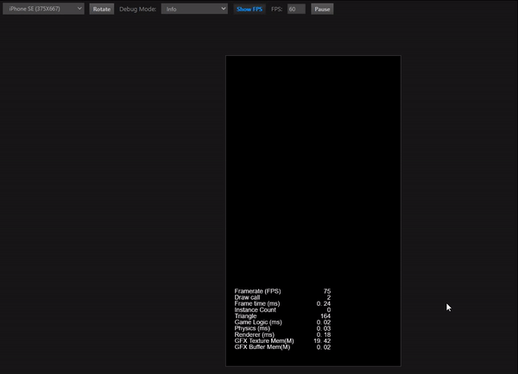Image resolution: width=518 pixels, height=374 pixels.
Task: Click the Frame time (ms) stat label
Action: (x=257, y=303)
